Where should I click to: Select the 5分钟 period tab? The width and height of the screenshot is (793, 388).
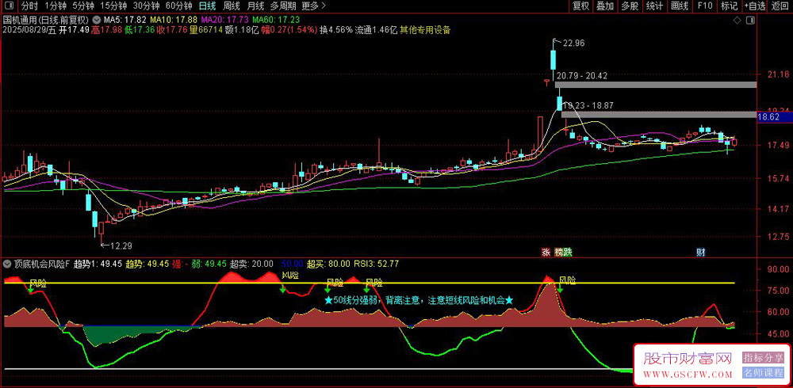coord(83,6)
